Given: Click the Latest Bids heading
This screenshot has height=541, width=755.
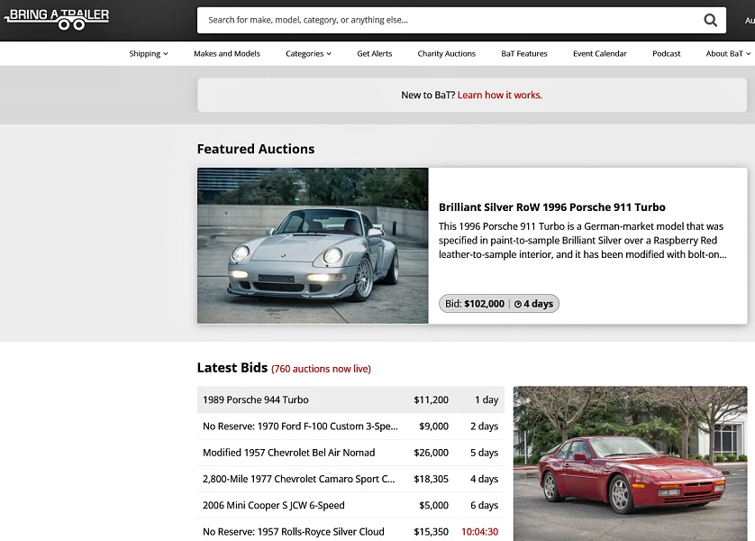Looking at the screenshot, I should coord(232,368).
